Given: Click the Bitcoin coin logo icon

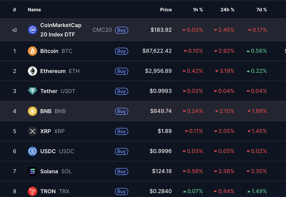Looking at the screenshot, I should [32, 51].
